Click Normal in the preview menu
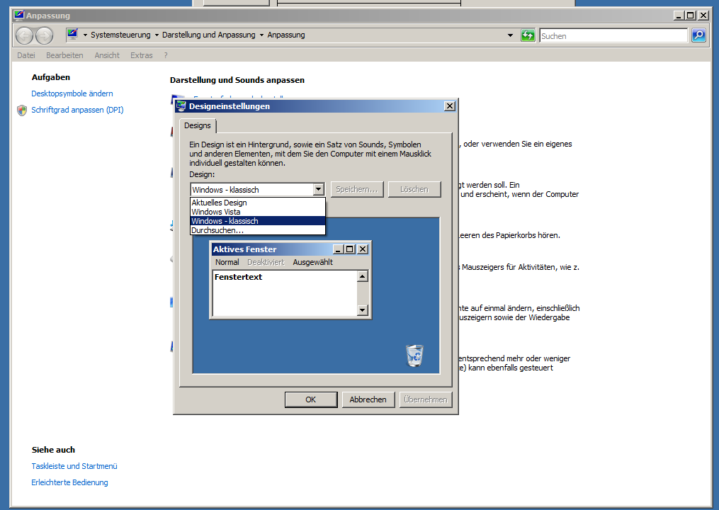 click(227, 262)
